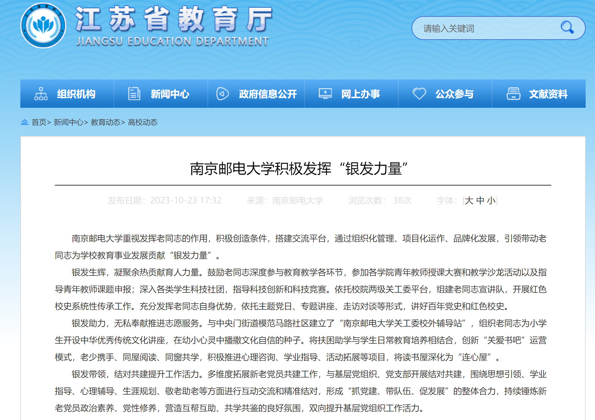
Task: Open 教育动态 breadcrumb link
Action: tap(105, 122)
